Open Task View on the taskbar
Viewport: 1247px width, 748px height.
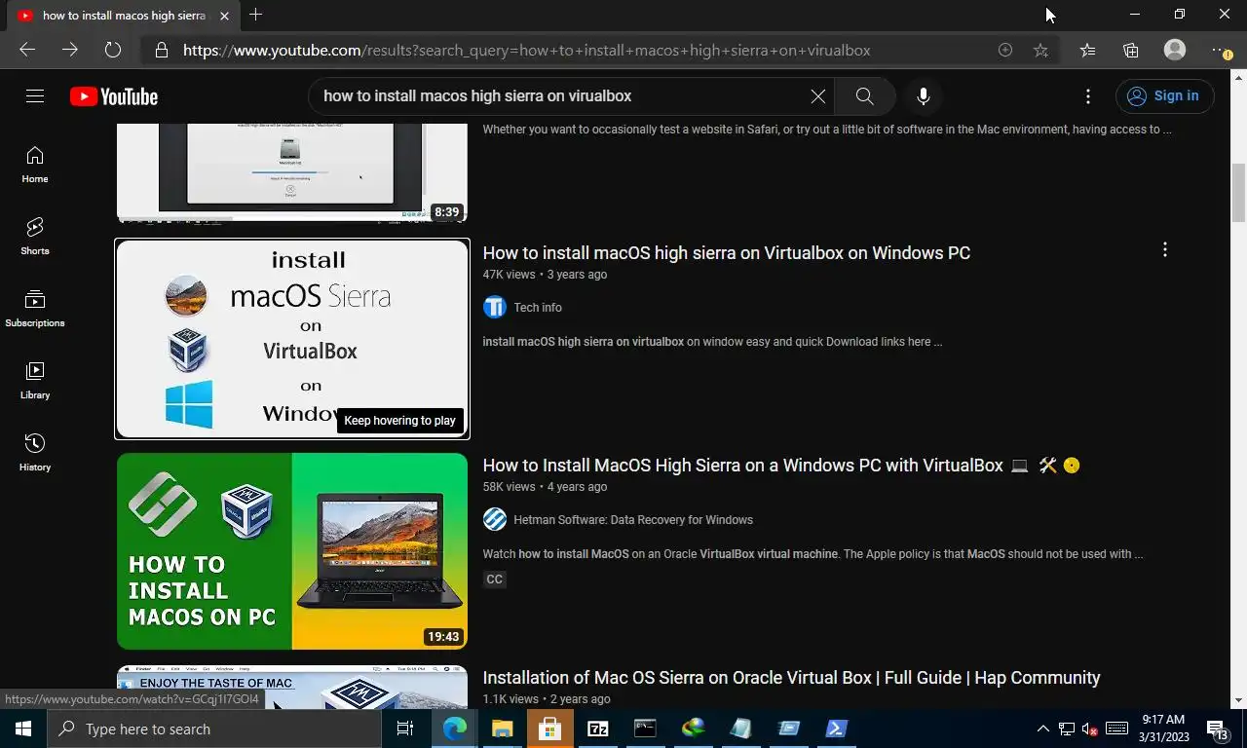[405, 729]
